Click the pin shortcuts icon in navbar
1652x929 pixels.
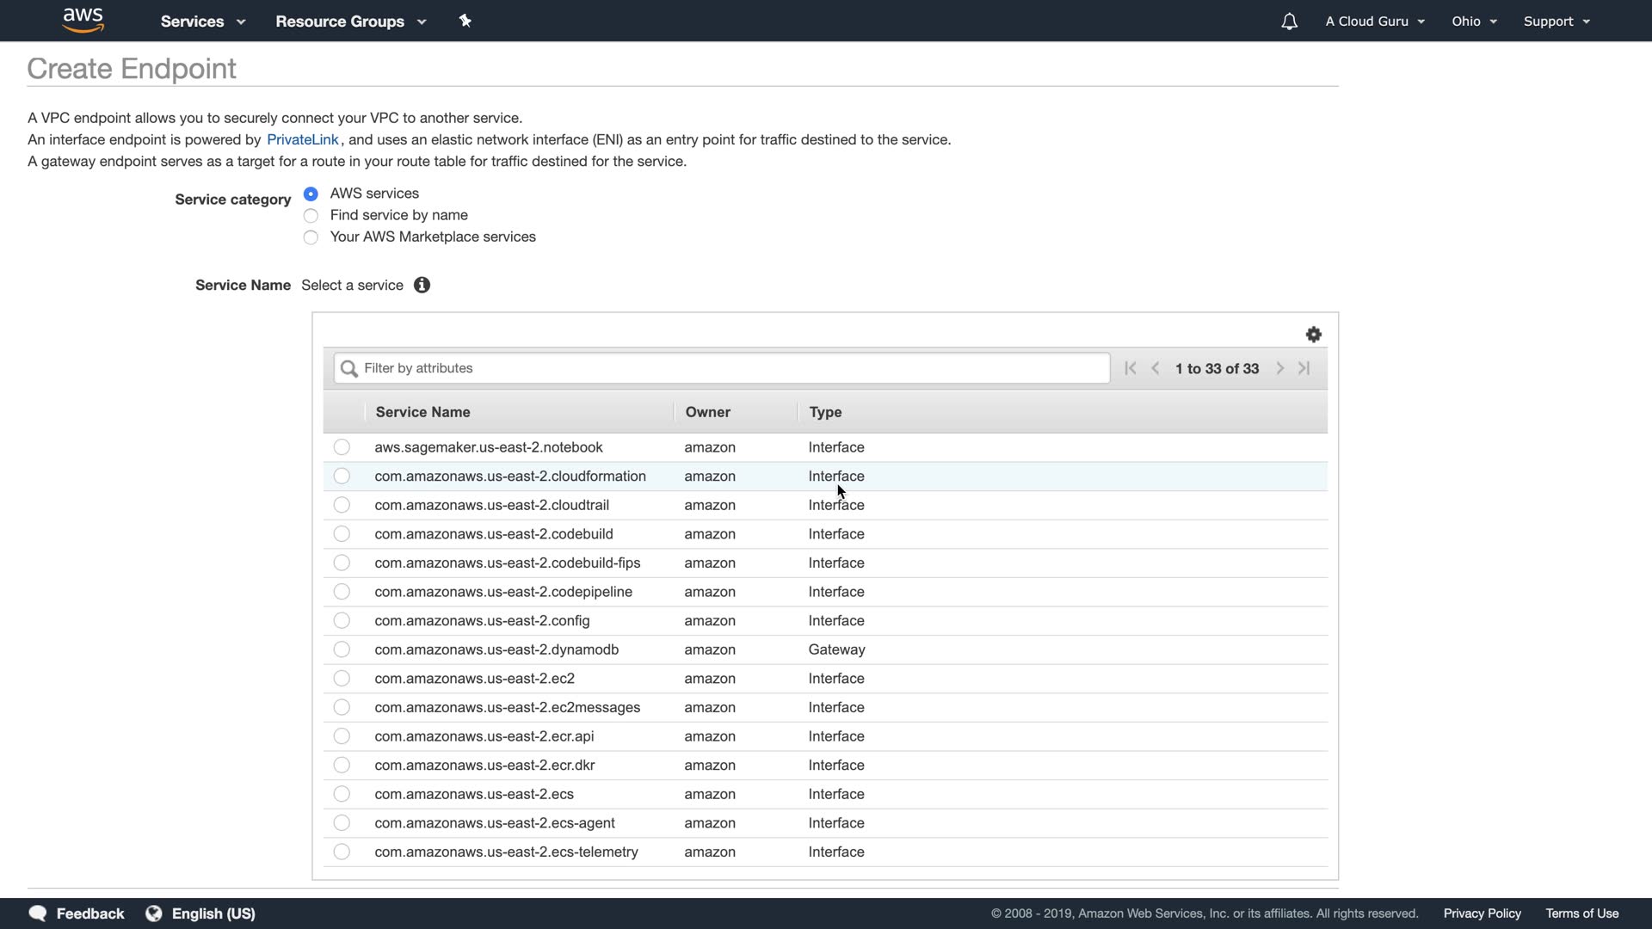tap(465, 21)
